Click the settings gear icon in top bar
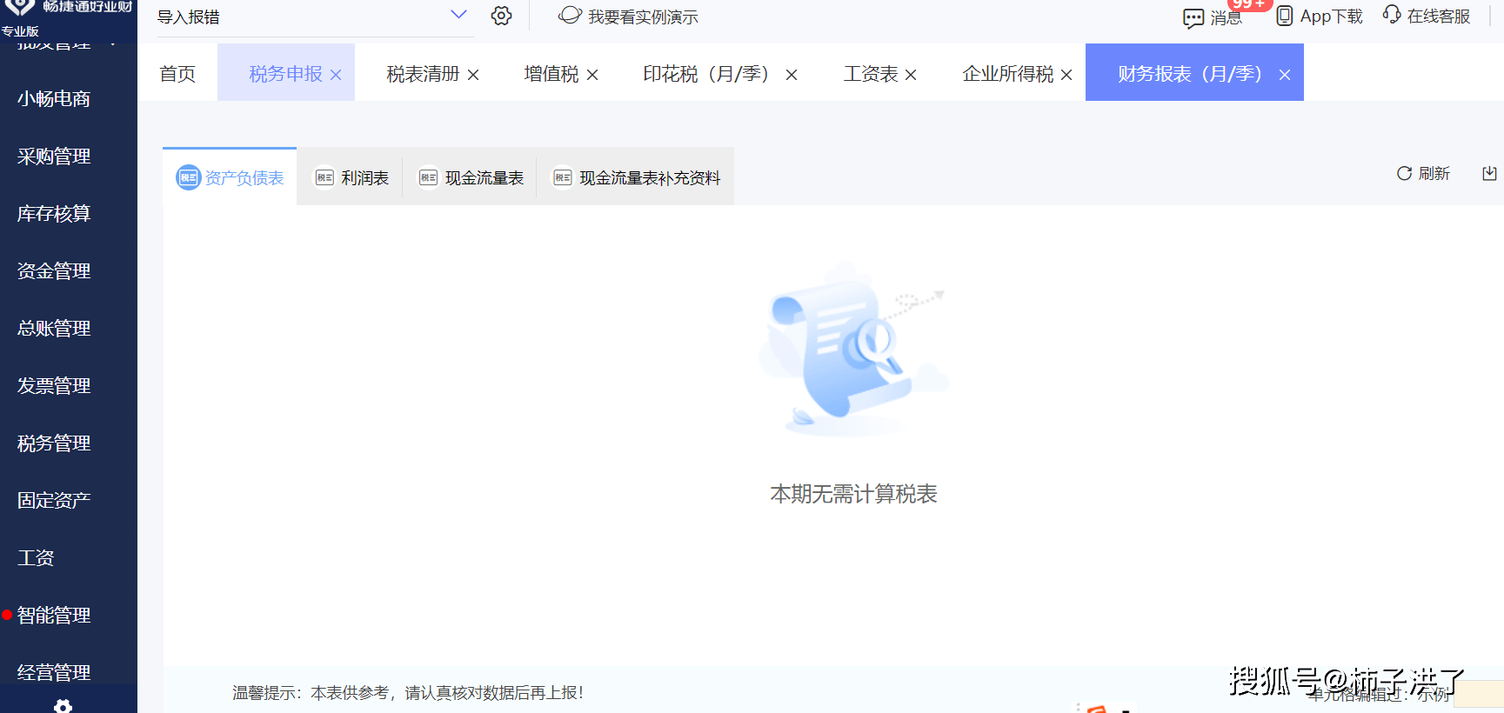 click(x=501, y=17)
